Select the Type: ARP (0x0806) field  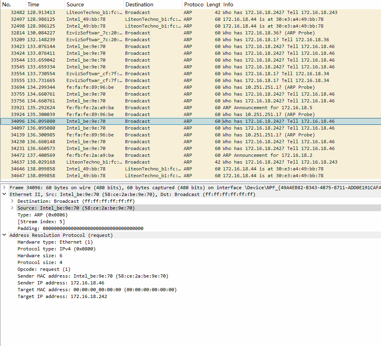[42, 215]
